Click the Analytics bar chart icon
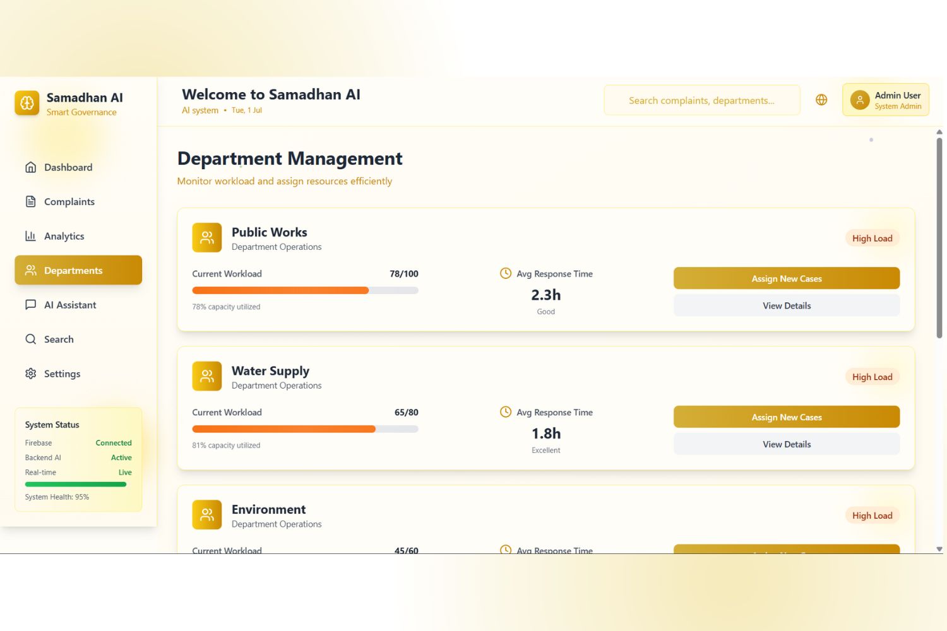The height and width of the screenshot is (631, 947). point(30,236)
